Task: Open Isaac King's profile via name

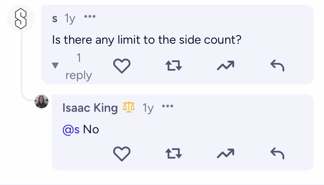Action: point(90,108)
